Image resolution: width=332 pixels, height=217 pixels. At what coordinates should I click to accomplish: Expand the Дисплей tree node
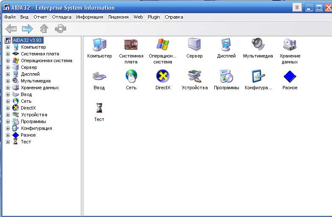[8, 74]
